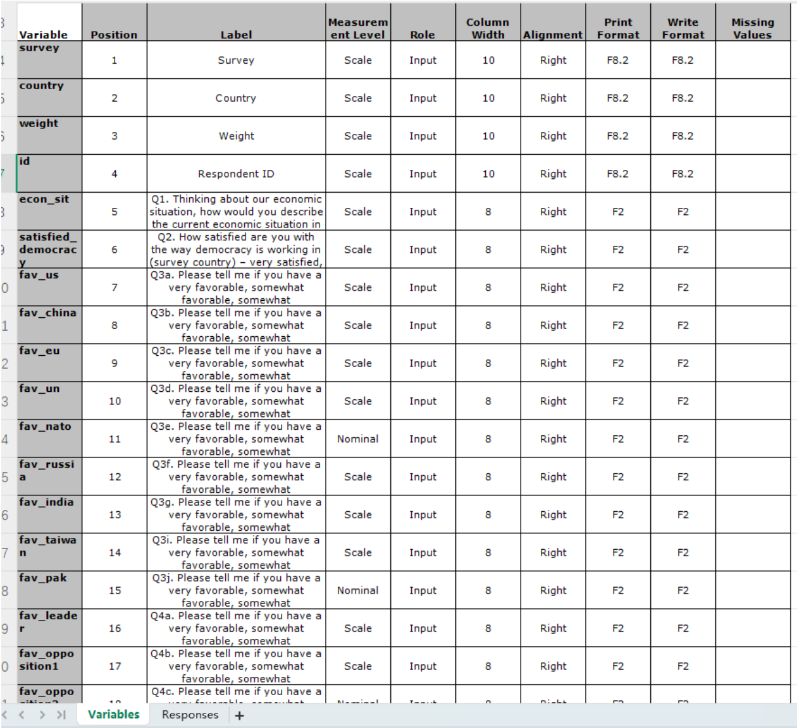Select 'Right' alignment in fav_un row
Screen dimensions: 797x728
tap(553, 401)
